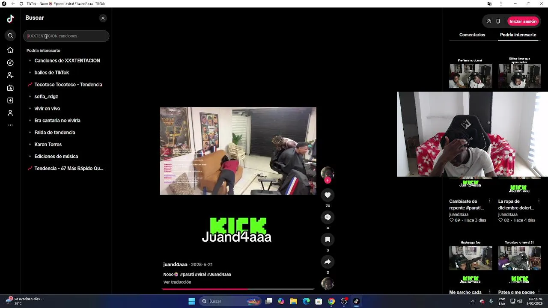Open OBS Studio from taskbar
Image resolution: width=548 pixels, height=308 pixels.
point(344,301)
